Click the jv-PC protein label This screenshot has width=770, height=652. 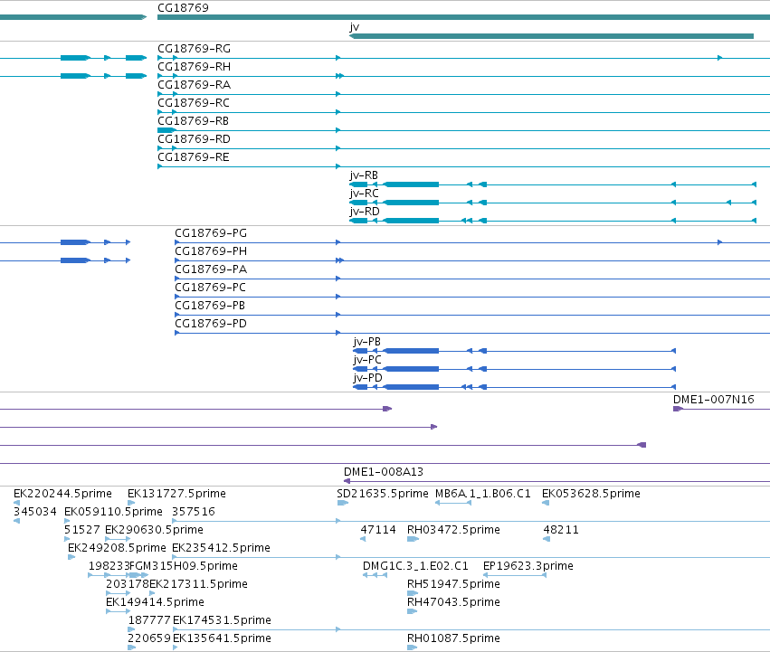tap(366, 360)
